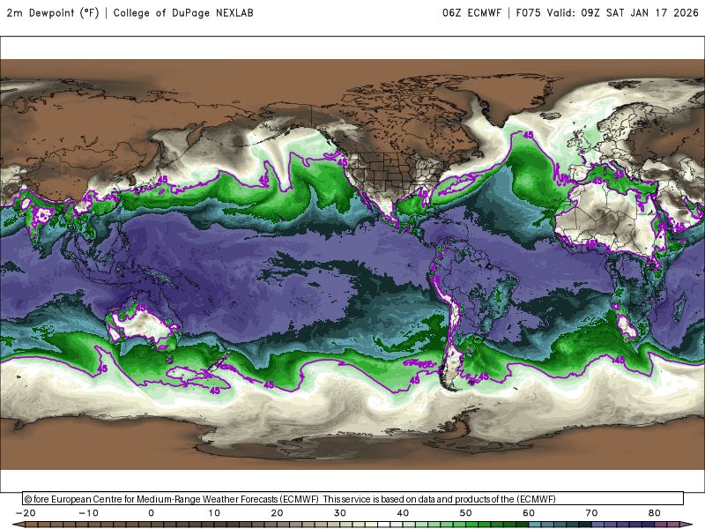Click the brown left-end arrow of the colorbar

pyautogui.click(x=19, y=525)
